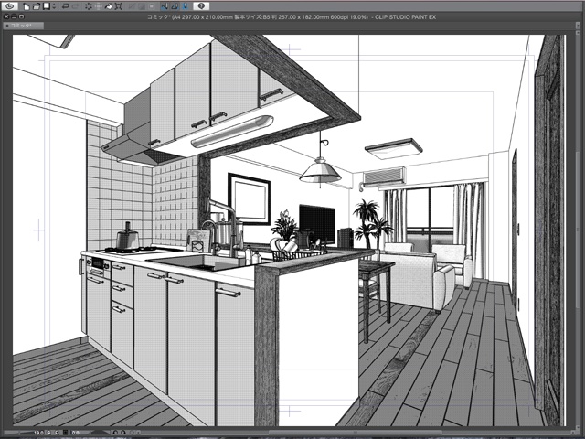The image size is (585, 439).
Task: Click the vertical canvas scrollbar on the right
Action: (577, 231)
